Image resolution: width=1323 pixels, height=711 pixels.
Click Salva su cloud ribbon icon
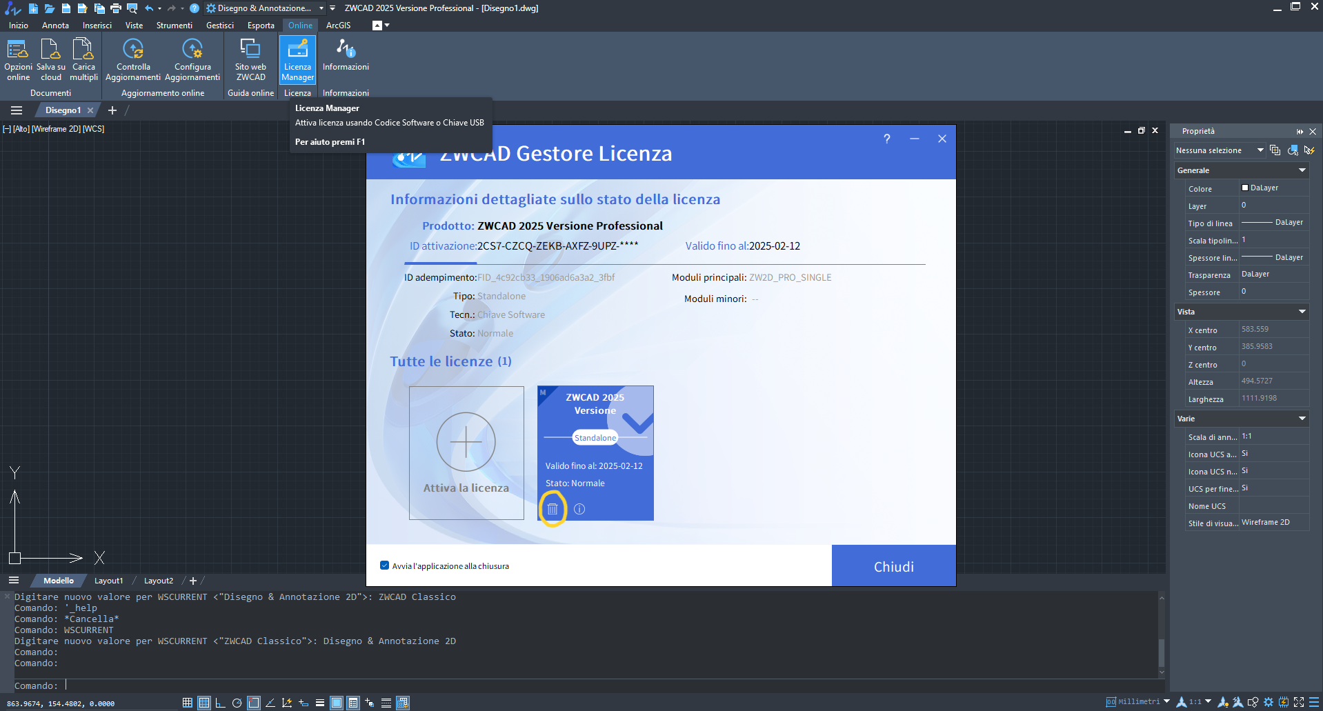click(x=51, y=60)
